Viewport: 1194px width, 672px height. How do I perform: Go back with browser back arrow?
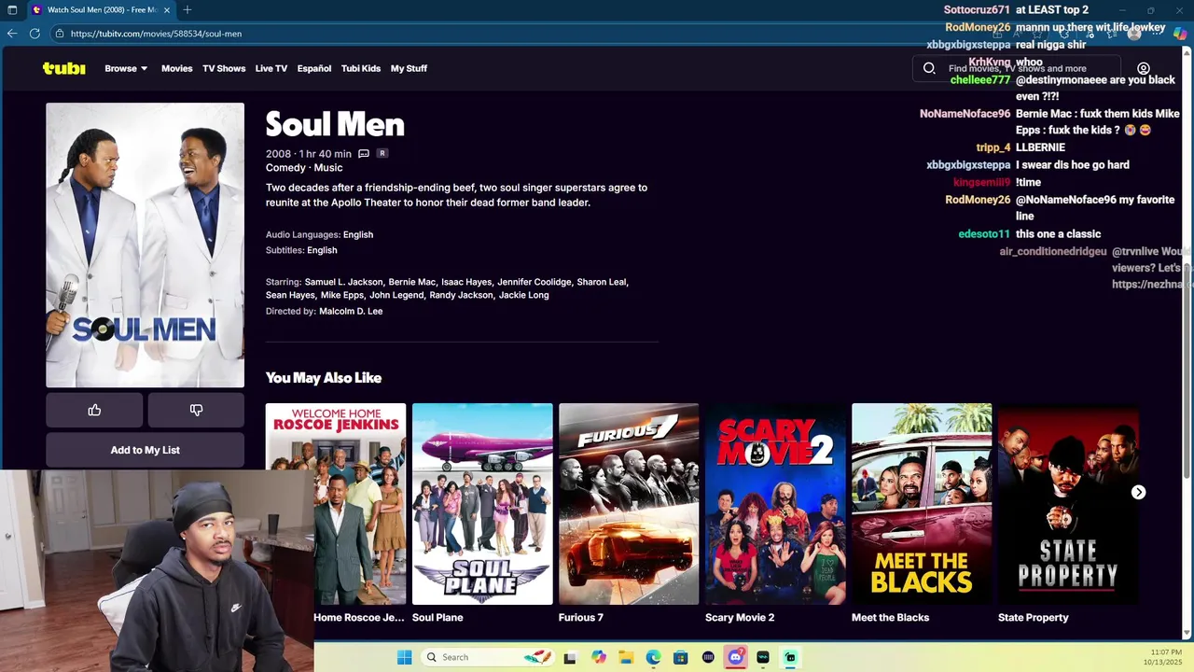click(x=12, y=33)
